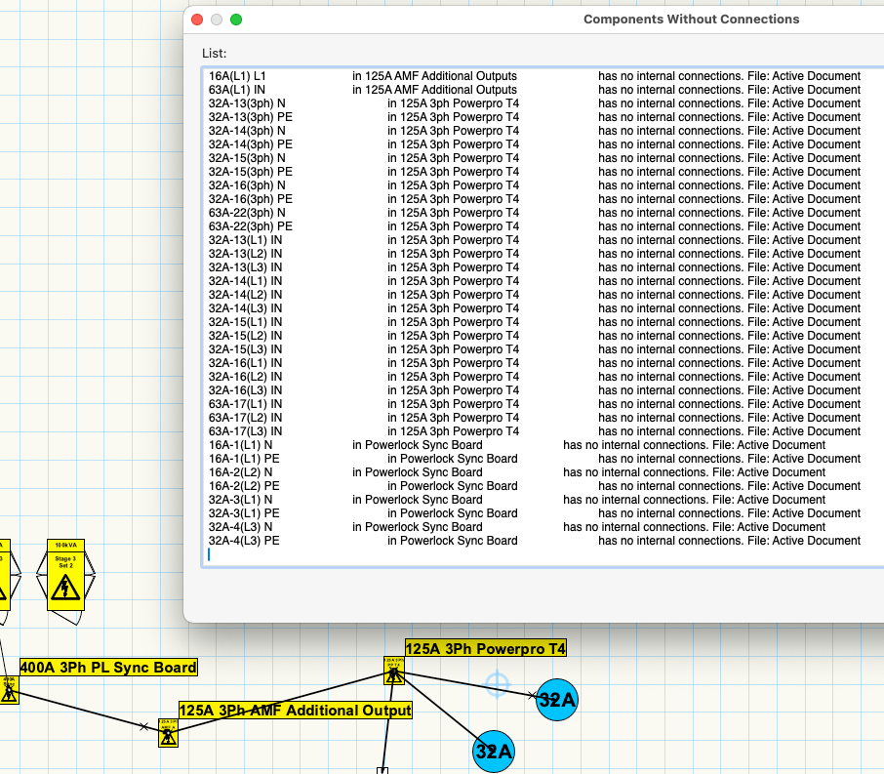The width and height of the screenshot is (884, 774).
Task: Select the 125A 3Ph AMF Additional Output symbol
Action: [x=168, y=733]
